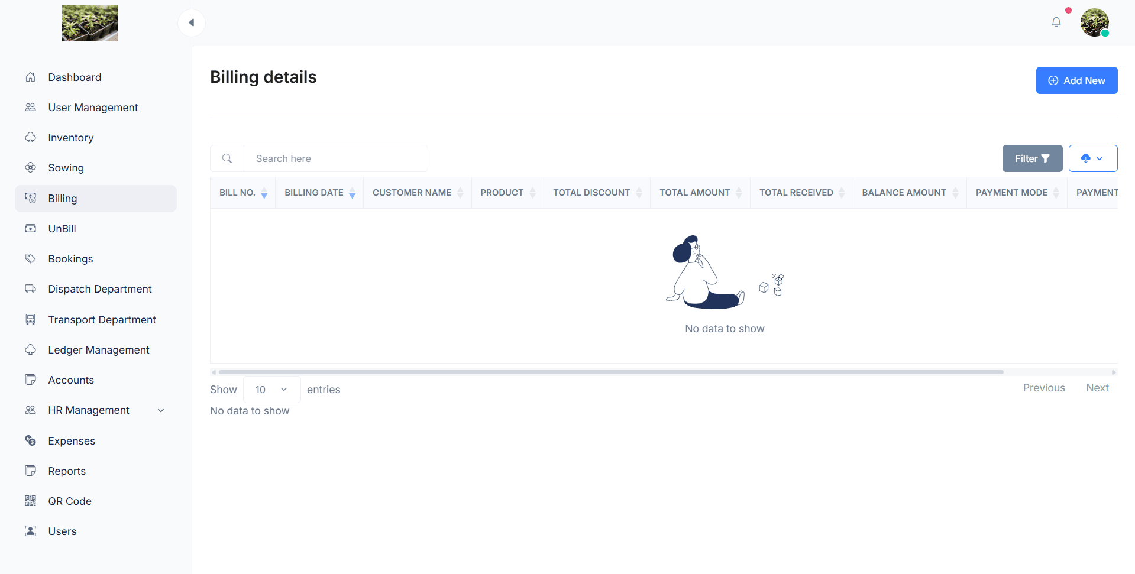Click the Transport Department bus icon

tap(31, 320)
